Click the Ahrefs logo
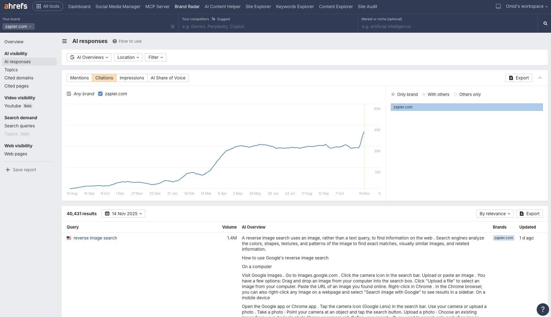This screenshot has width=551, height=317. (x=16, y=6)
